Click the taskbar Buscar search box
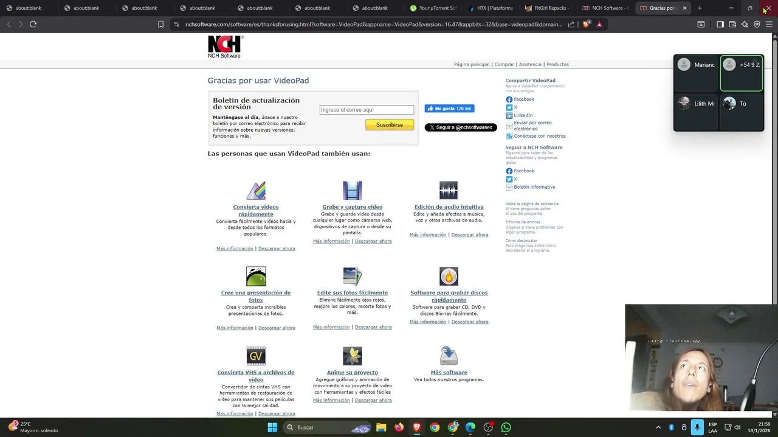 pos(327,427)
